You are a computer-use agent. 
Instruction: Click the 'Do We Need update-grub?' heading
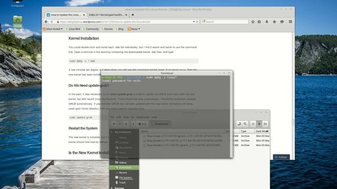pyautogui.click(x=88, y=86)
